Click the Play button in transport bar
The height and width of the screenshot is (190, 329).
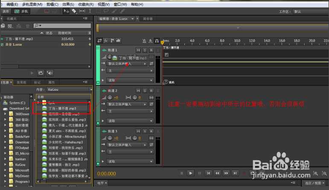190,173
